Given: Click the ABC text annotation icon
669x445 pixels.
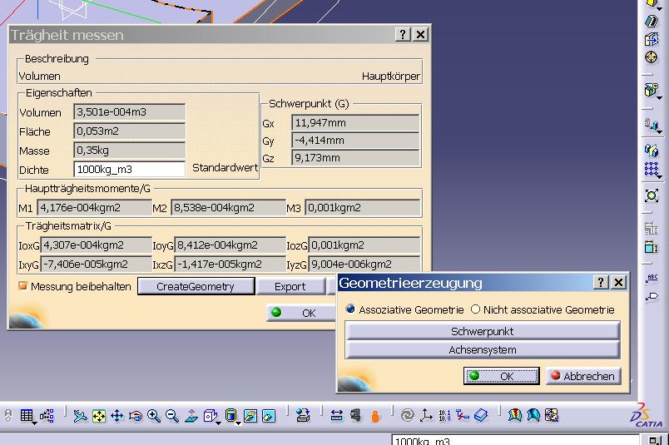Looking at the screenshot, I should point(652,279).
